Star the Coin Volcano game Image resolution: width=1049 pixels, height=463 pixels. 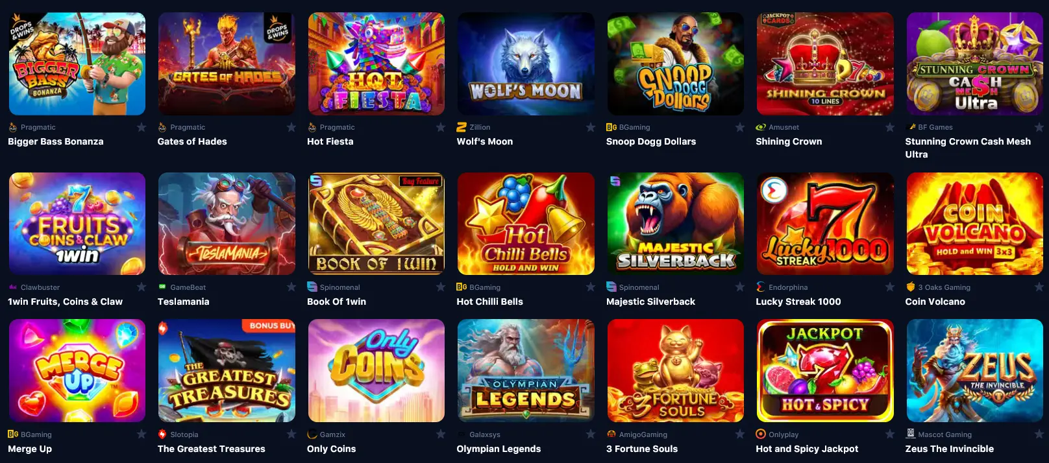1039,287
